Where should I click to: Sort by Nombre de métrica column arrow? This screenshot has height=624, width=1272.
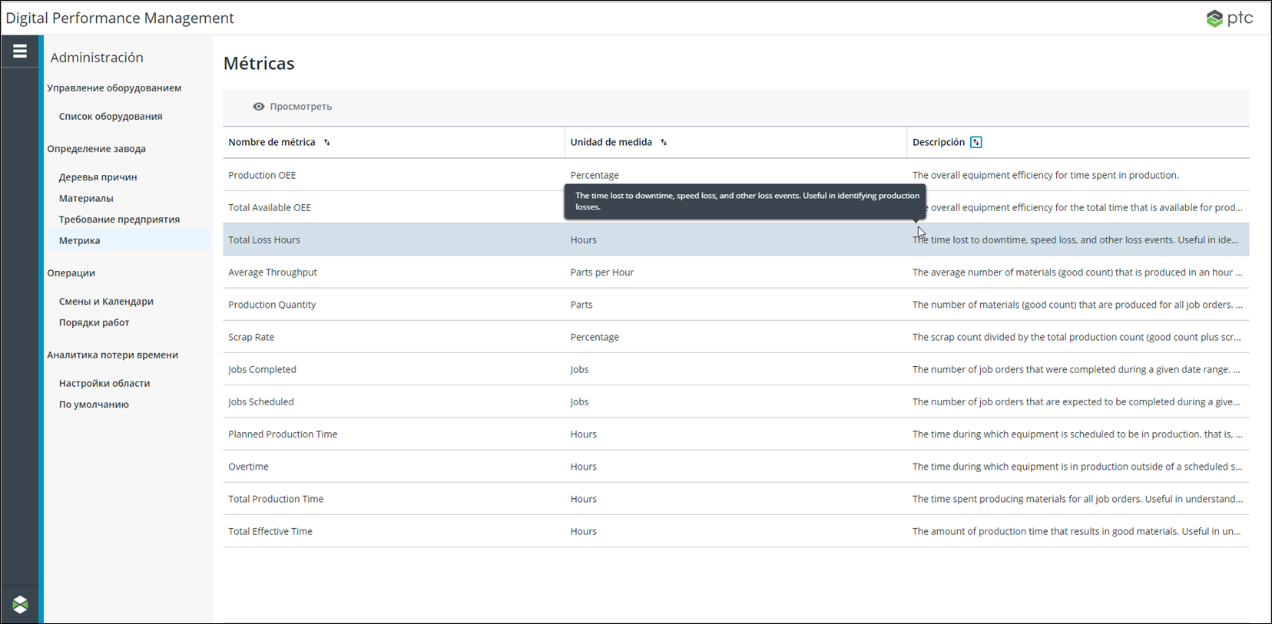pyautogui.click(x=326, y=143)
